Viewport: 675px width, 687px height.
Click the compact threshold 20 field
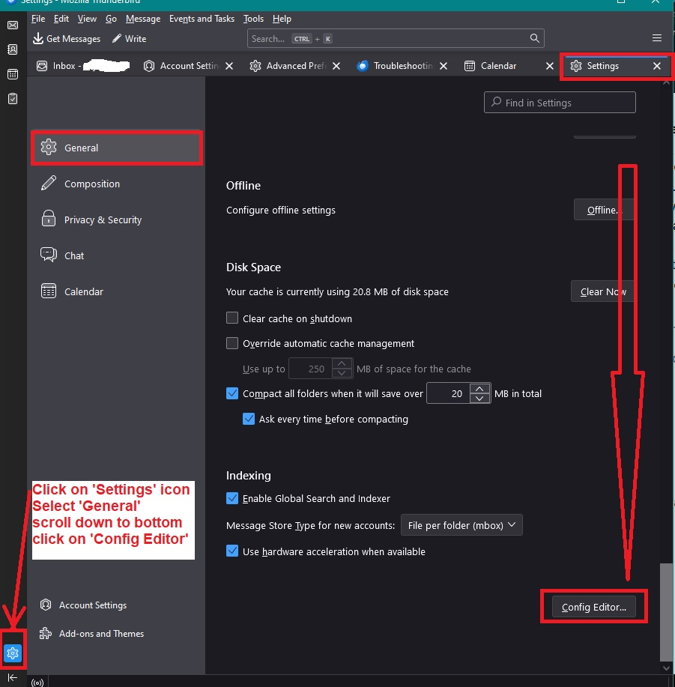(x=449, y=393)
